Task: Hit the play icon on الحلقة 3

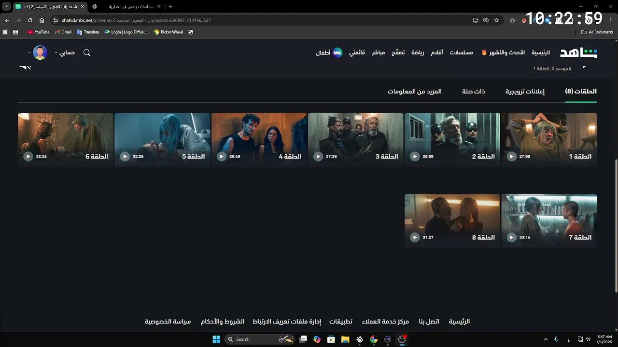Action: tap(318, 157)
